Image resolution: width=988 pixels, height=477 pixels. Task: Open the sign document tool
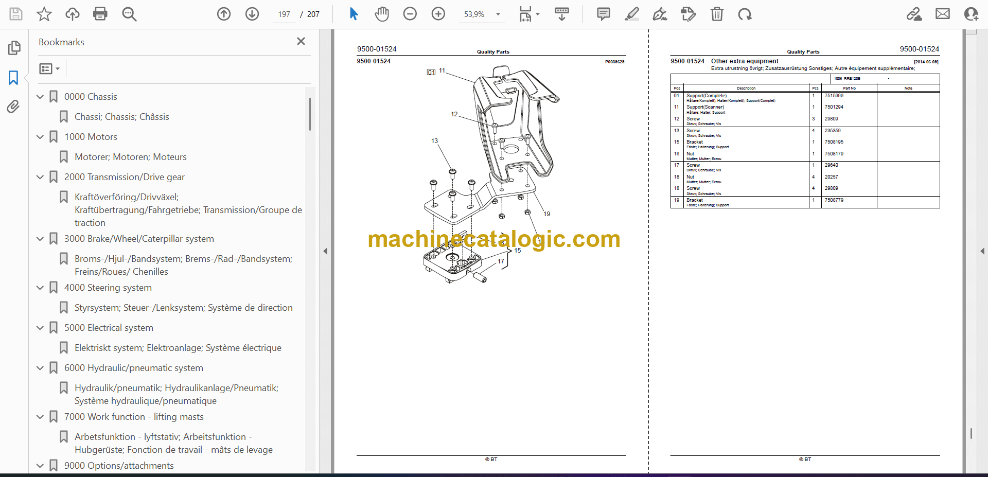coord(660,14)
